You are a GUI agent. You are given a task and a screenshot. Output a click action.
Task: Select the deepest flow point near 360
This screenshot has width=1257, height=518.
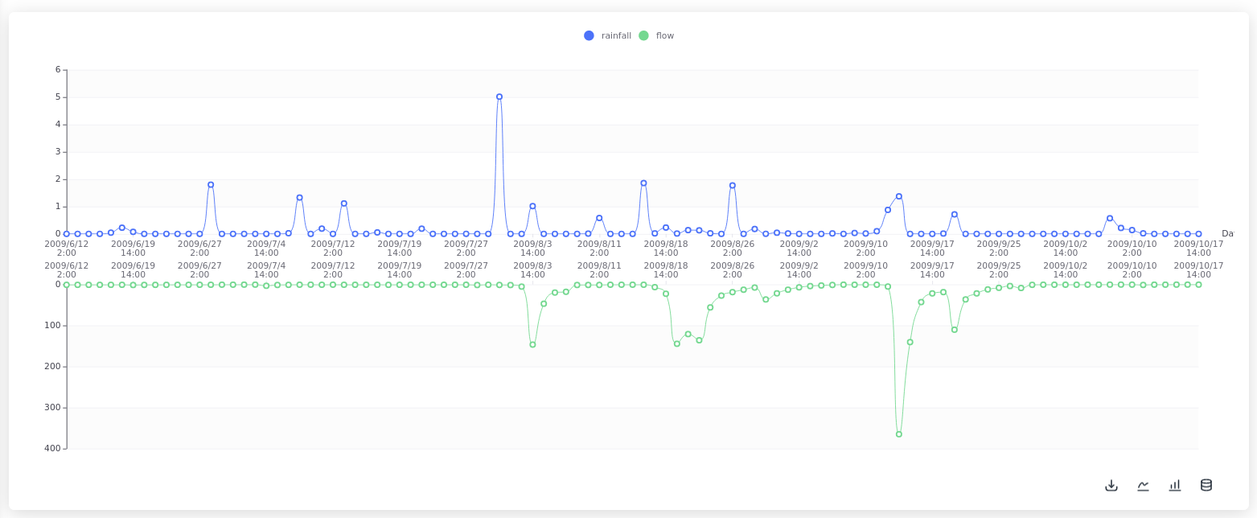click(x=899, y=434)
